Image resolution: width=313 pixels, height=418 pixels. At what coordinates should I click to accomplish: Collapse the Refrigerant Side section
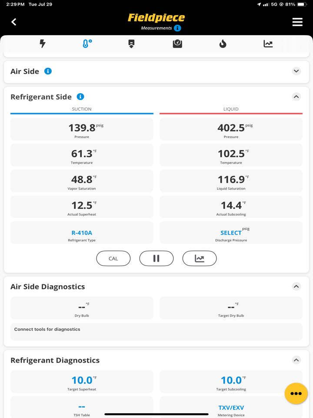[296, 97]
